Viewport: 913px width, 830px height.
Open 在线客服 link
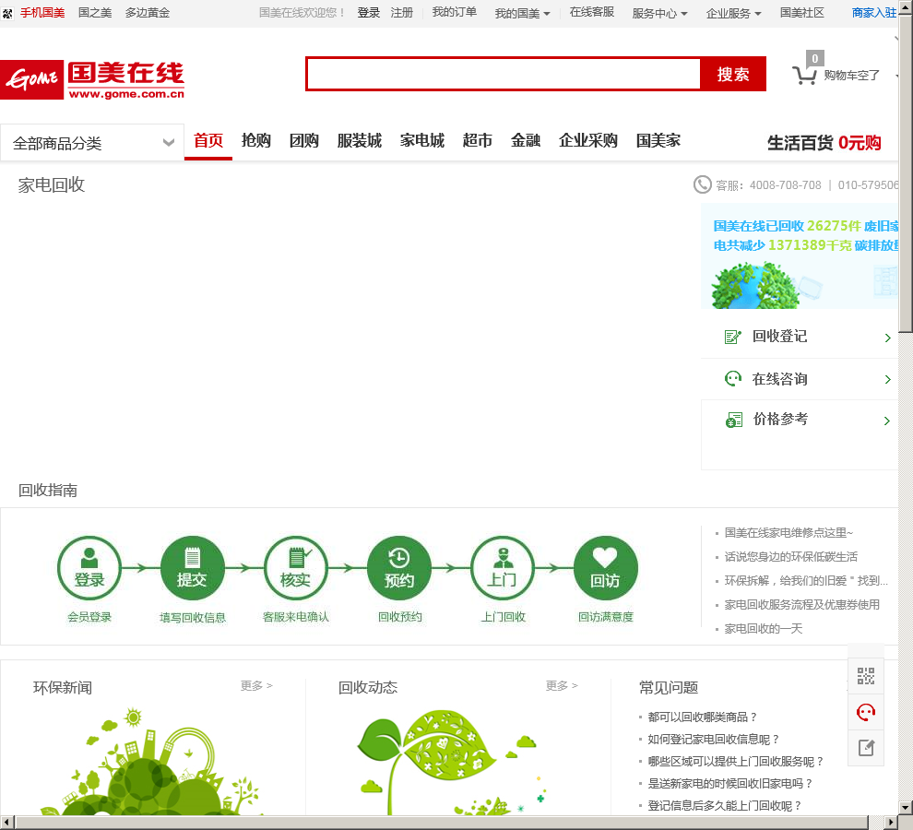(591, 12)
